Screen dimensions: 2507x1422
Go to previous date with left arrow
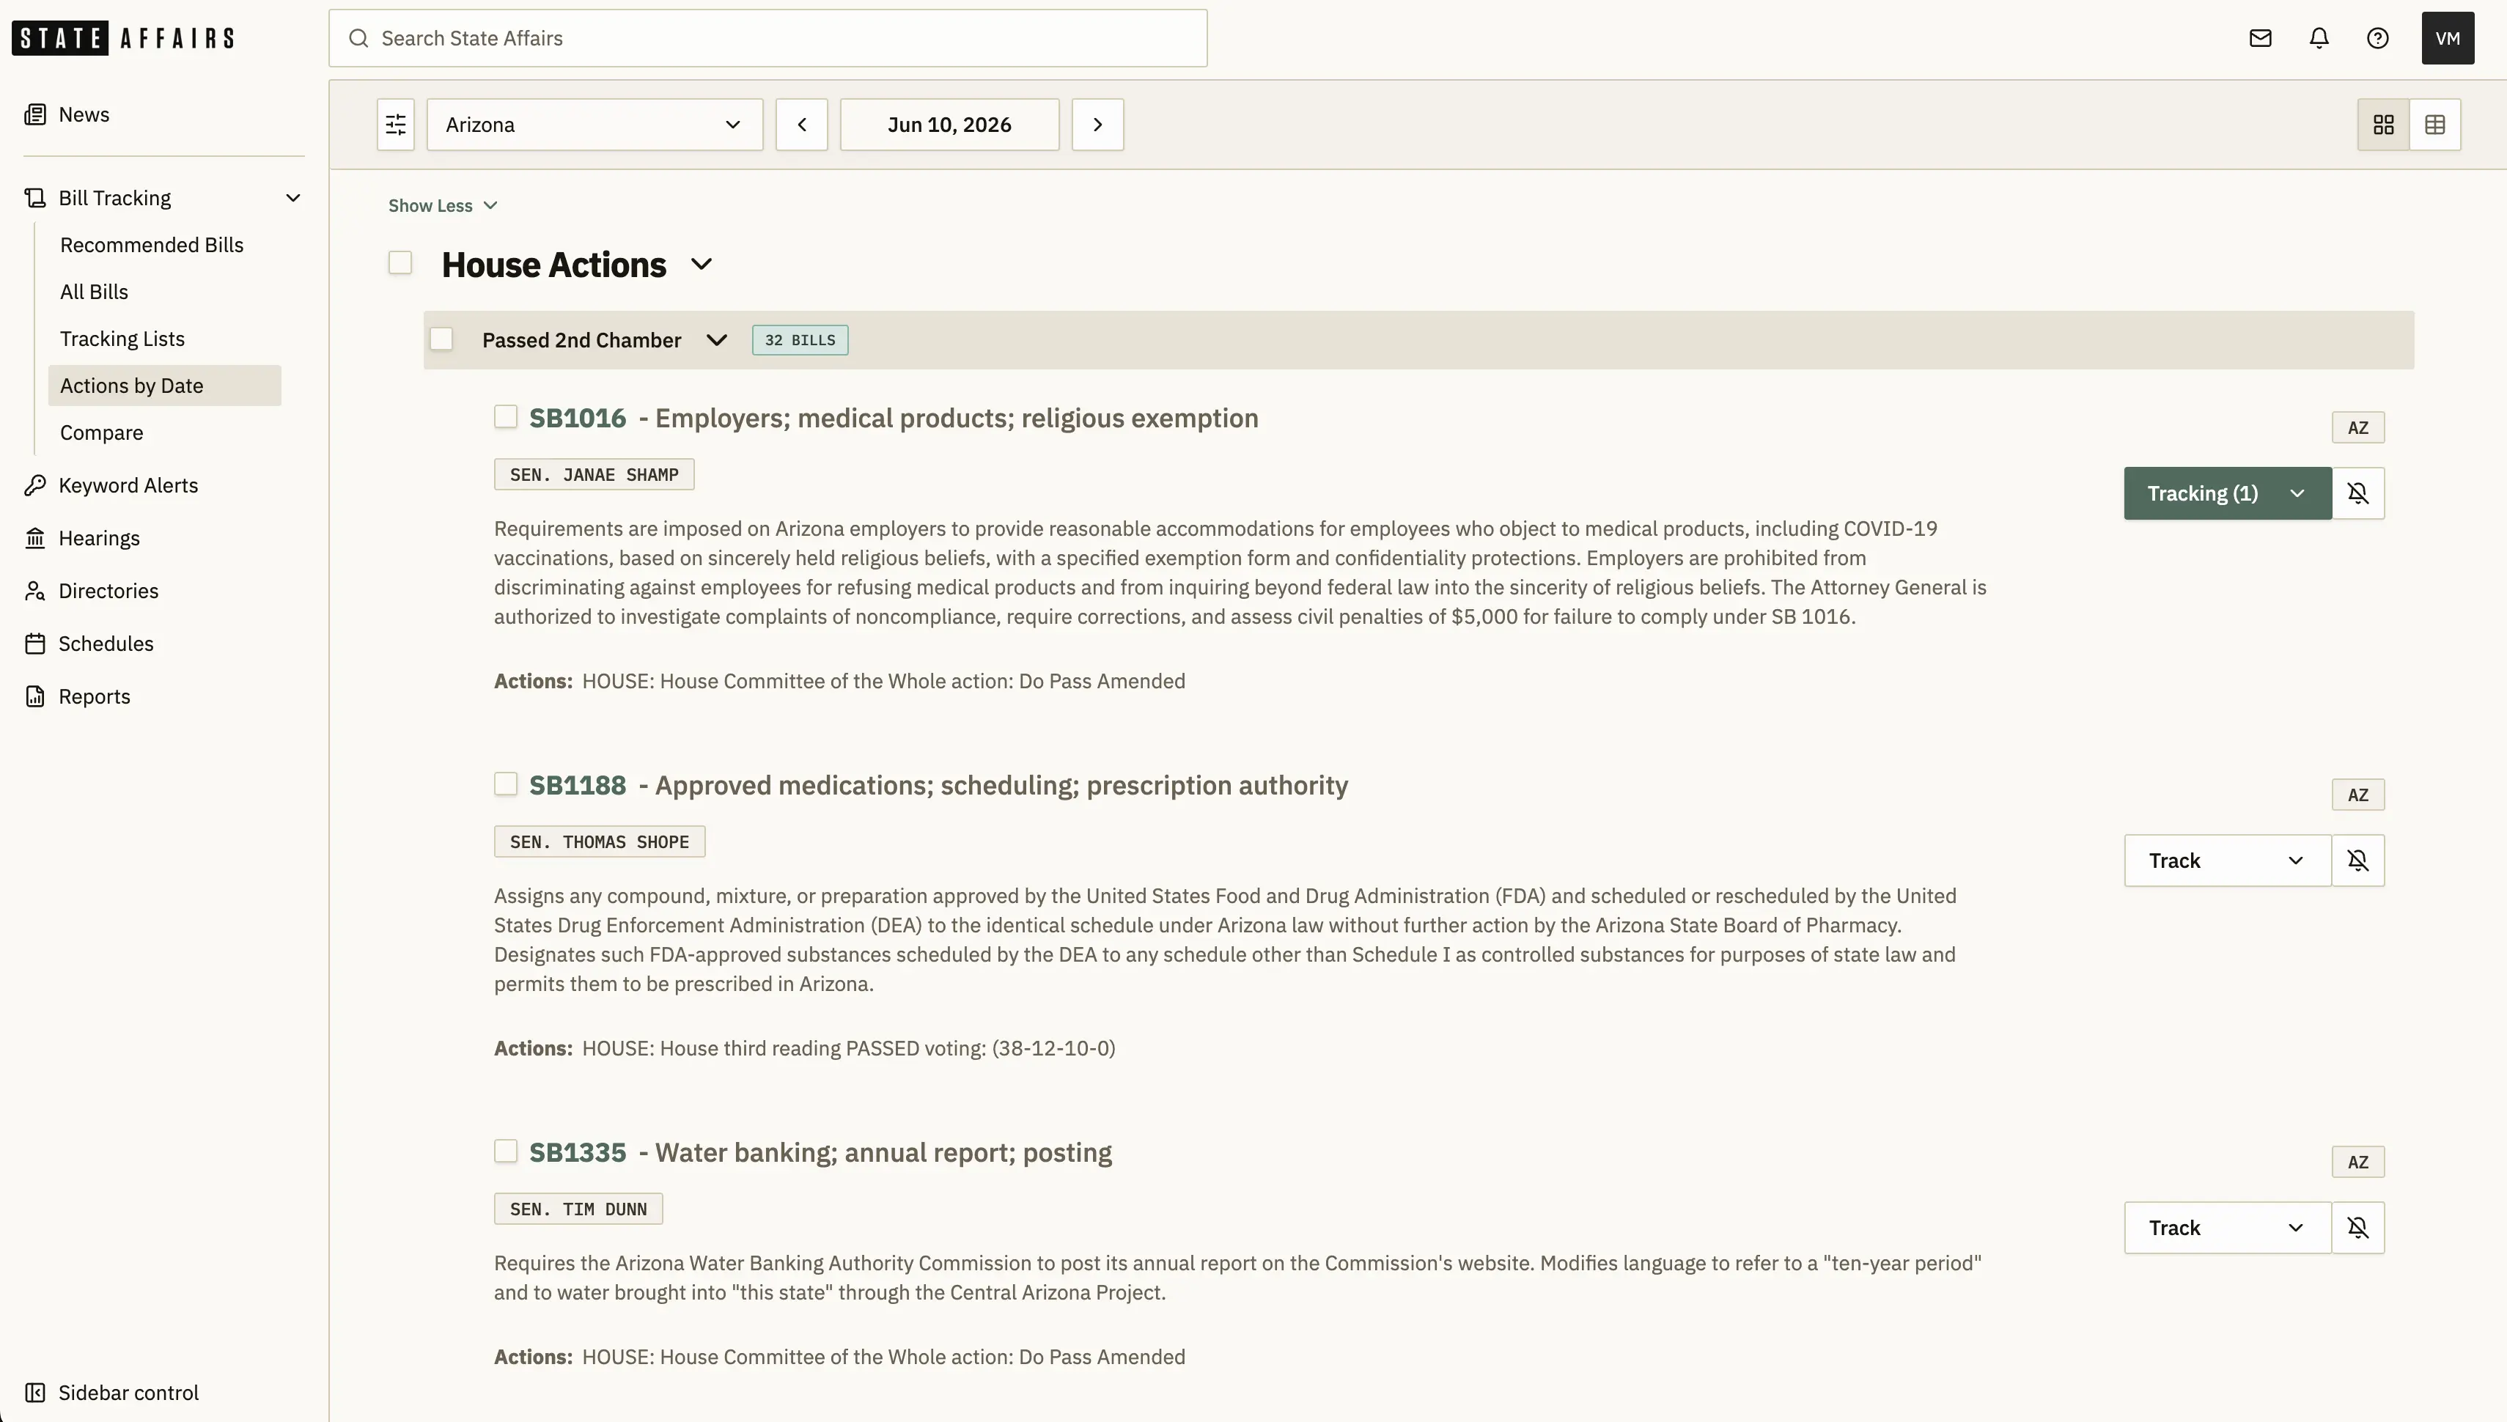tap(802, 124)
